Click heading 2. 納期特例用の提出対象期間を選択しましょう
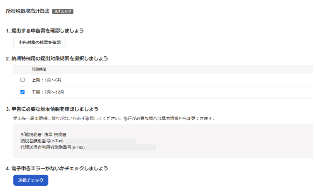The height and width of the screenshot is (192, 314). point(57,58)
